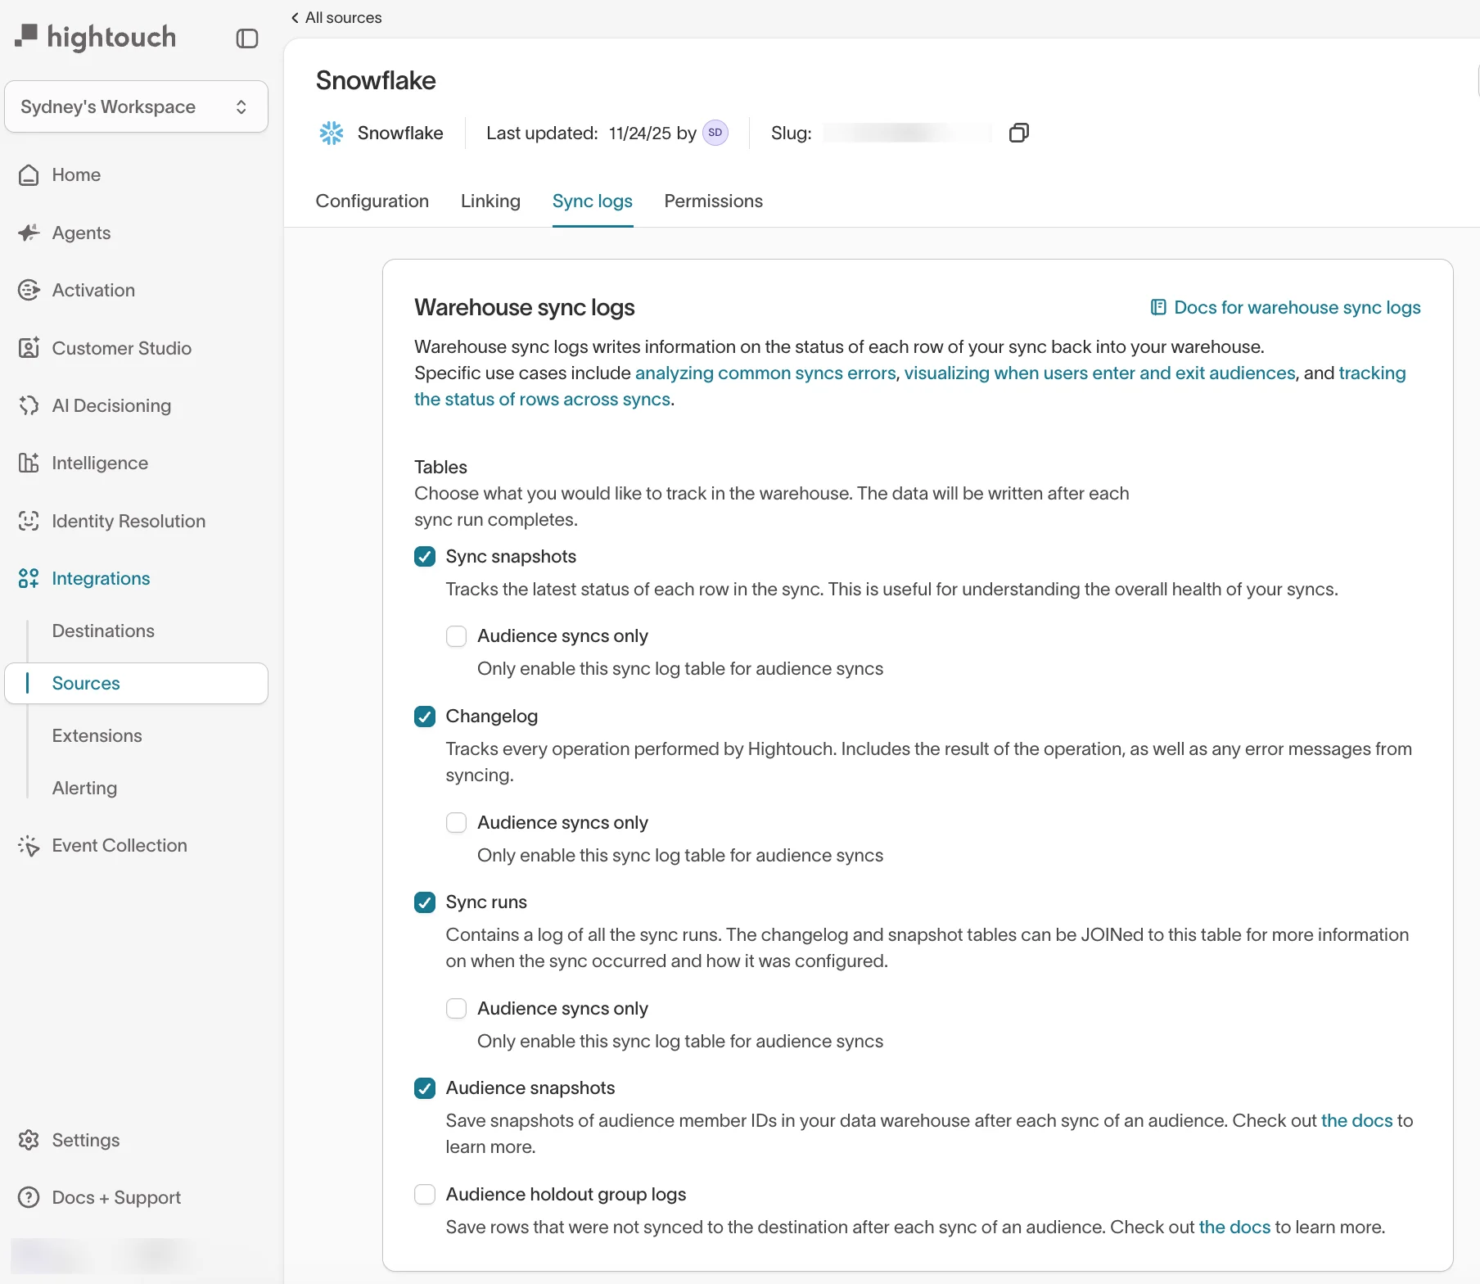Click the Snowflake logo icon
Viewport: 1480px width, 1284px height.
pyautogui.click(x=332, y=133)
